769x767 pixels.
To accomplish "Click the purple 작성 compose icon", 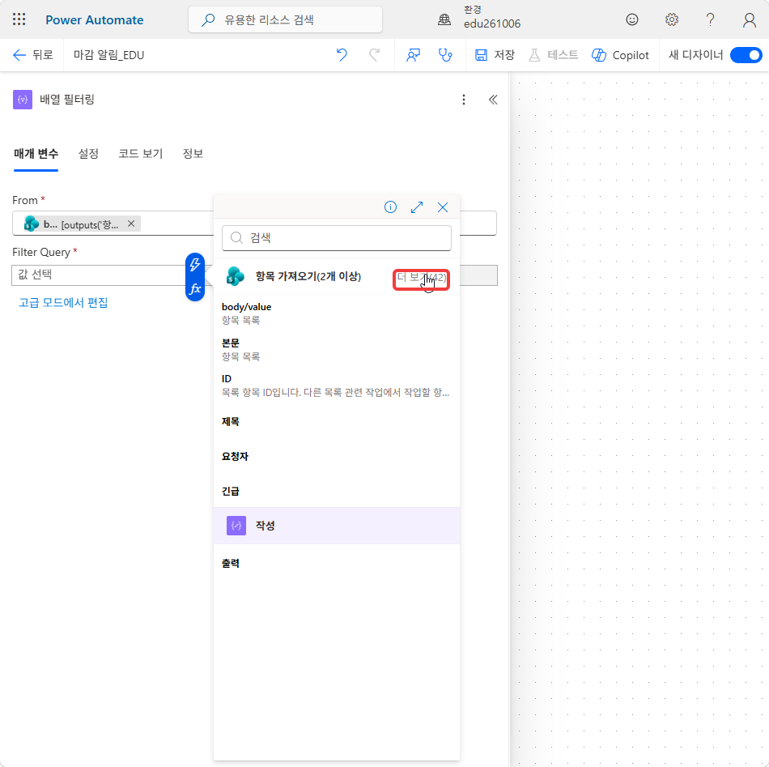I will pyautogui.click(x=236, y=526).
